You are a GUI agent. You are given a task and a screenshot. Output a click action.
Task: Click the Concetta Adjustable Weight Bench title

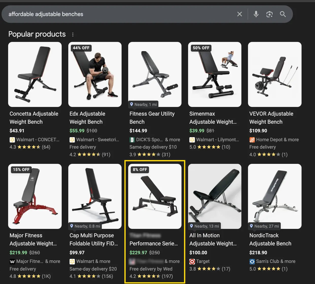pos(34,118)
